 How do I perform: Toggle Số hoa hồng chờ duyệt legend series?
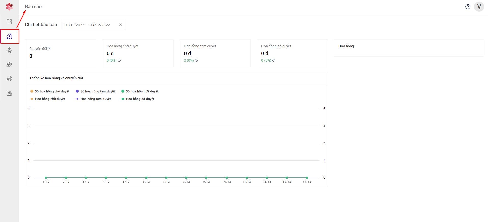[50, 91]
